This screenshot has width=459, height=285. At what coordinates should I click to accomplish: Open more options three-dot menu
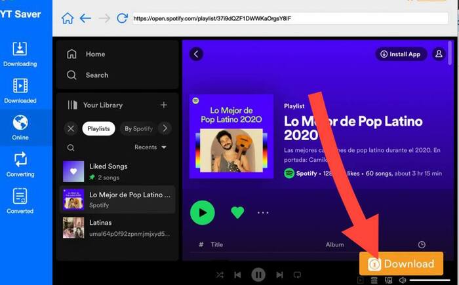click(263, 213)
